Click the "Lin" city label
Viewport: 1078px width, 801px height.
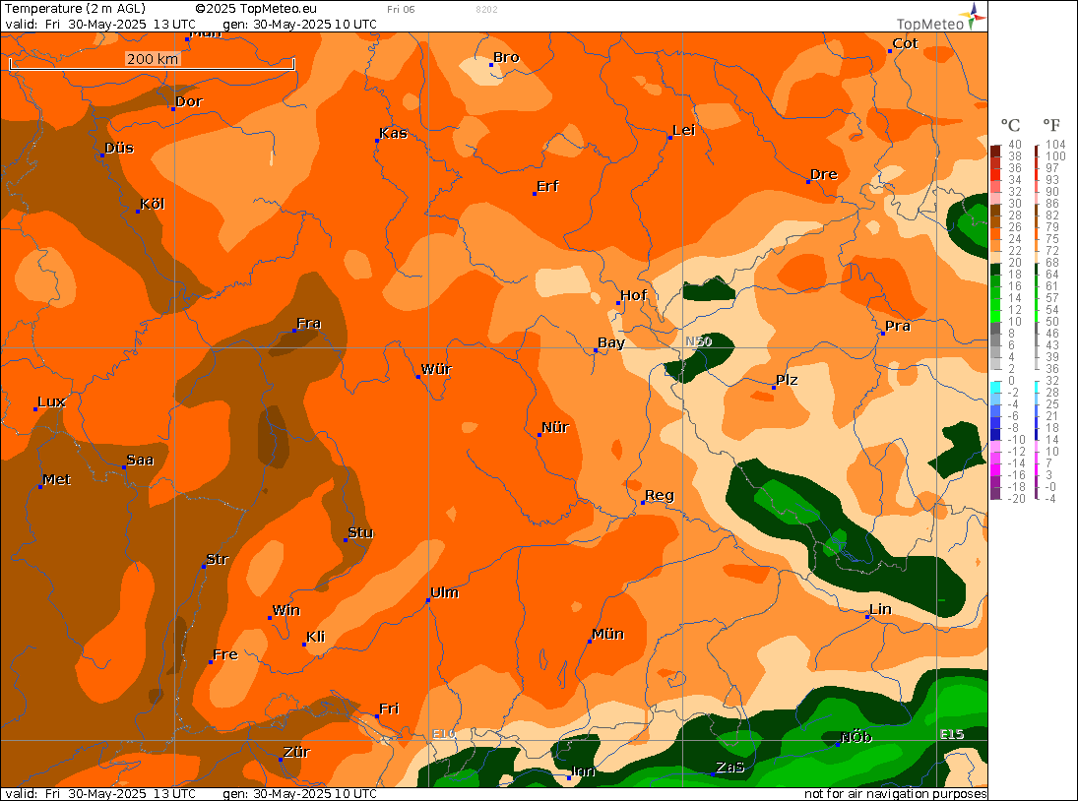[x=881, y=609]
